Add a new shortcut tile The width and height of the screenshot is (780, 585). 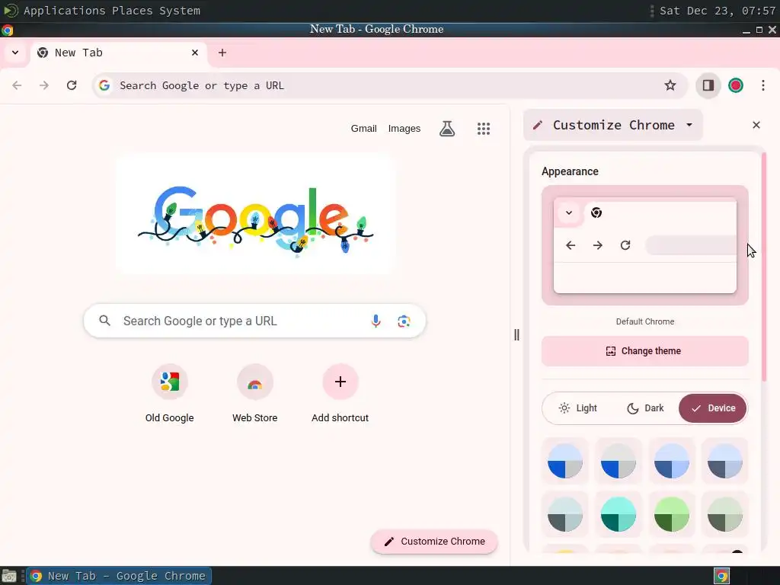(340, 394)
